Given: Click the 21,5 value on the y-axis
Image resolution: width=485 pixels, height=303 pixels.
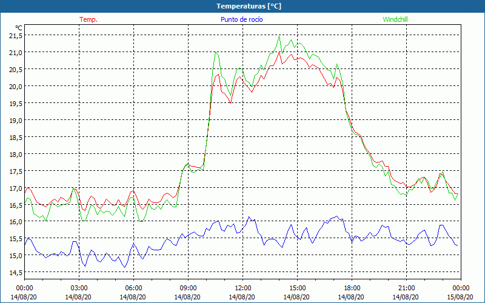Looking at the screenshot, I should point(16,36).
